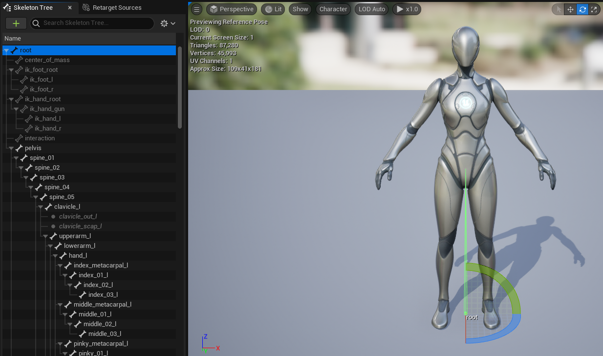Image resolution: width=603 pixels, height=356 pixels.
Task: Open the Skeleton Tree settings gear menu
Action: pos(168,23)
